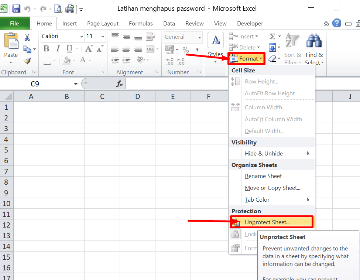Click the AutoSum sigma icon
The width and height of the screenshot is (360, 280).
tap(272, 36)
